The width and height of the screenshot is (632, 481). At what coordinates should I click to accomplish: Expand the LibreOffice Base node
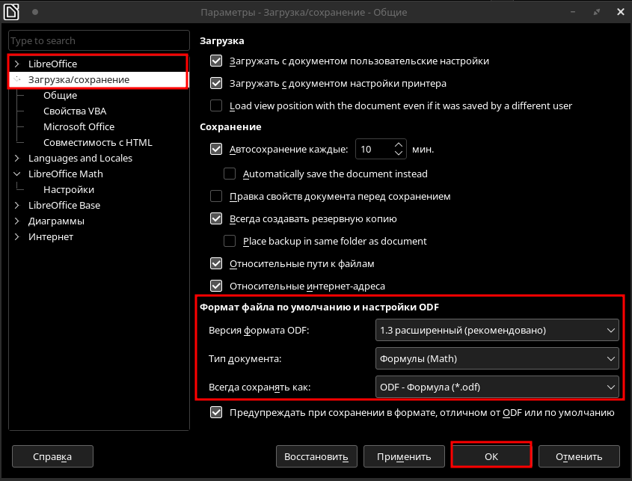[16, 206]
